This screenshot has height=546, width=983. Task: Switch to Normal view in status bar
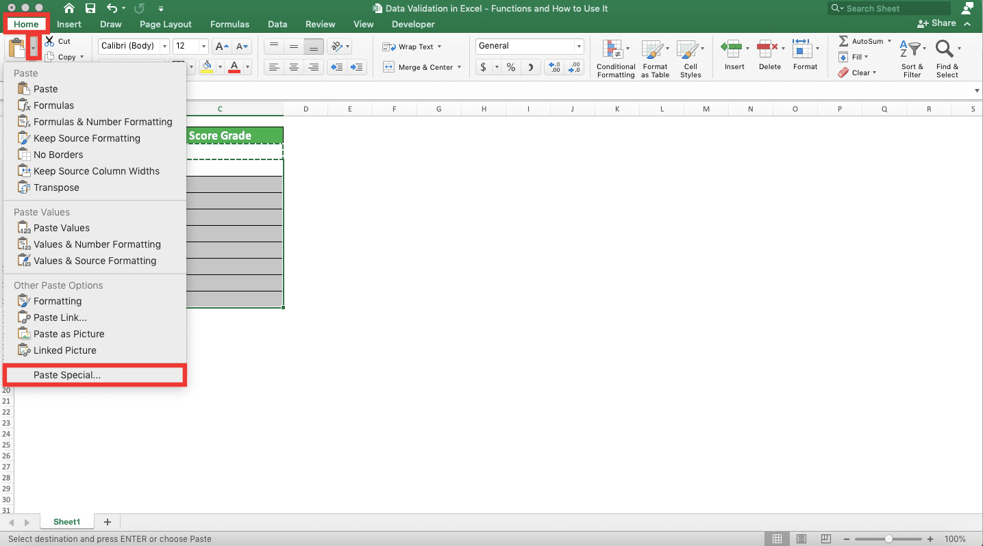(x=777, y=538)
